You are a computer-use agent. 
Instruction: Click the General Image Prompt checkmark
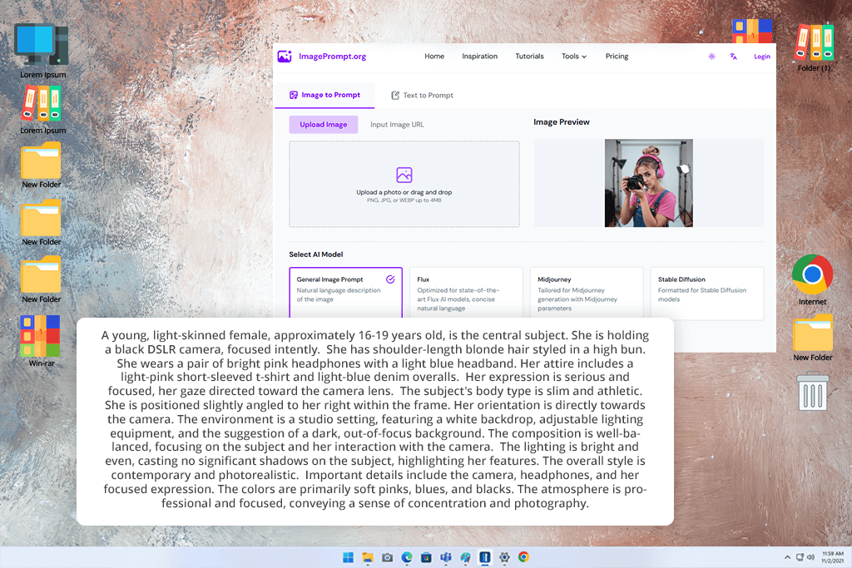tap(390, 279)
